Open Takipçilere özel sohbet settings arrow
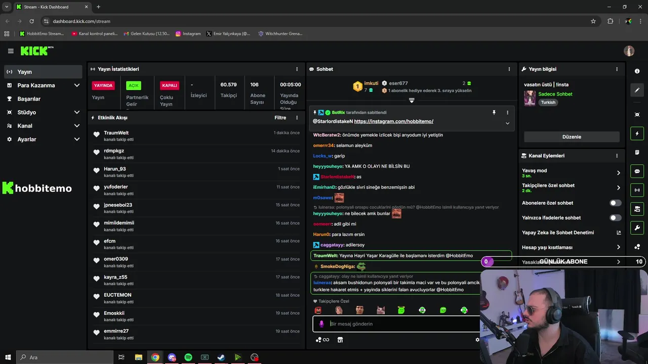 tap(618, 188)
